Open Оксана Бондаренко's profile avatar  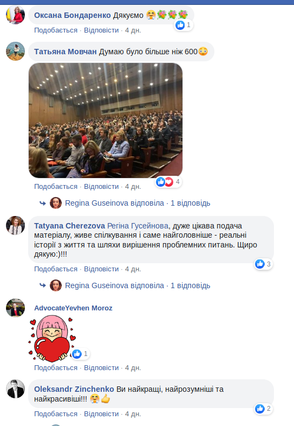point(16,15)
